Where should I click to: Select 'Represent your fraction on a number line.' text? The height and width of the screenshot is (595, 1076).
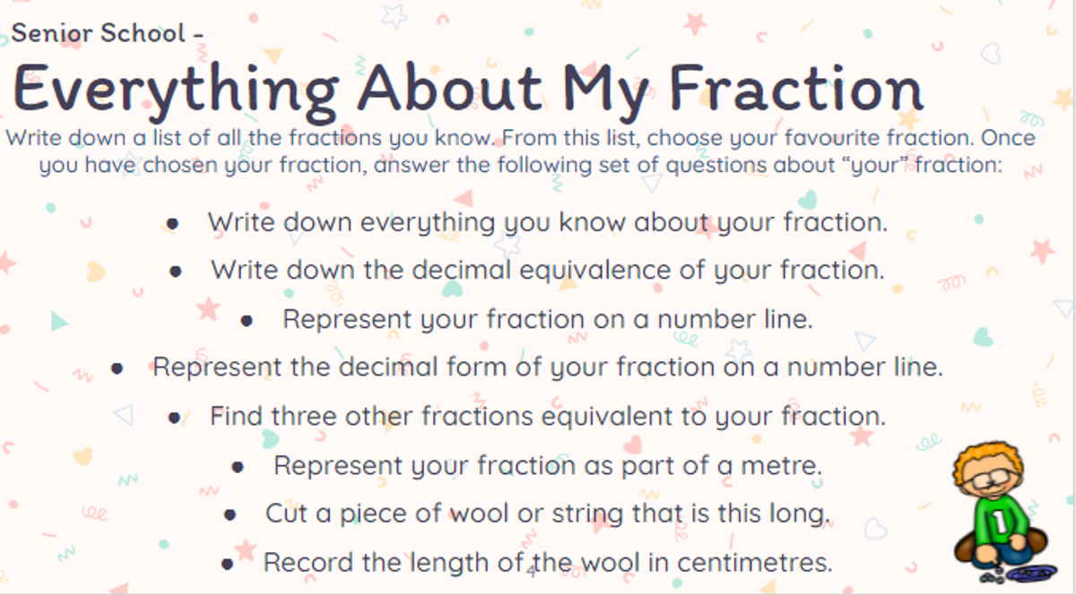click(548, 320)
